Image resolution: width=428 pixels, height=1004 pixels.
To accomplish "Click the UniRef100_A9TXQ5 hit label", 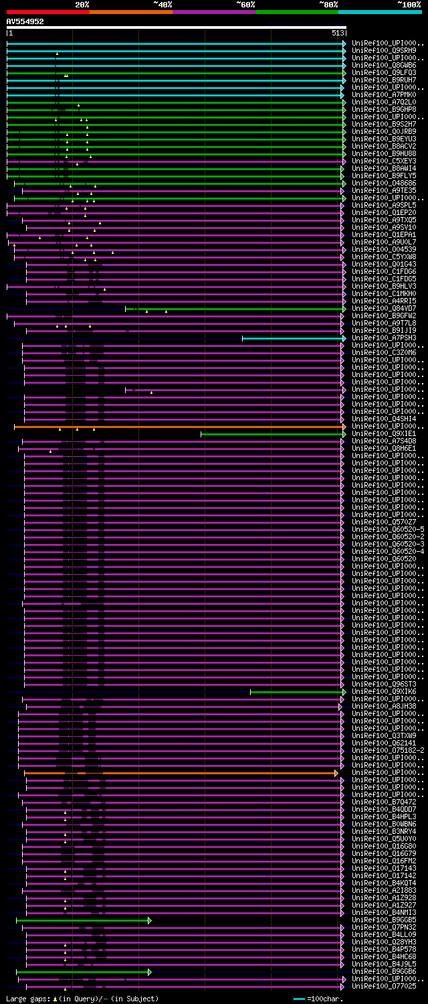I will tap(384, 220).
